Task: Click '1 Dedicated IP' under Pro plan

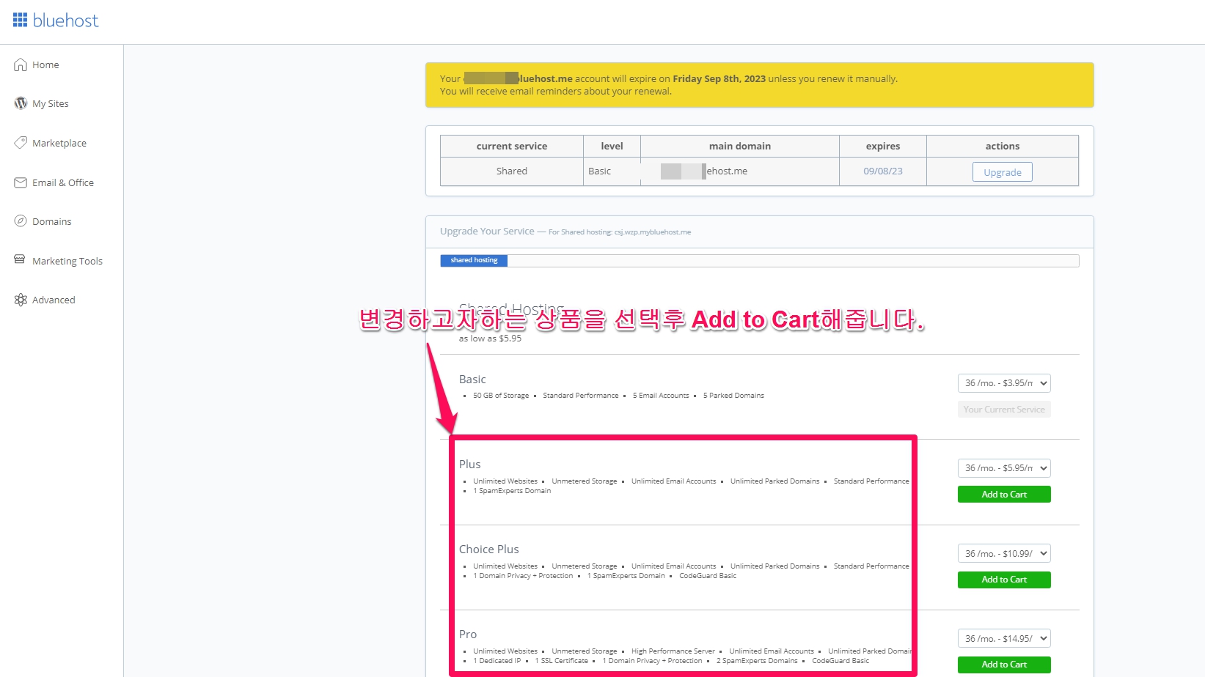Action: pyautogui.click(x=497, y=661)
